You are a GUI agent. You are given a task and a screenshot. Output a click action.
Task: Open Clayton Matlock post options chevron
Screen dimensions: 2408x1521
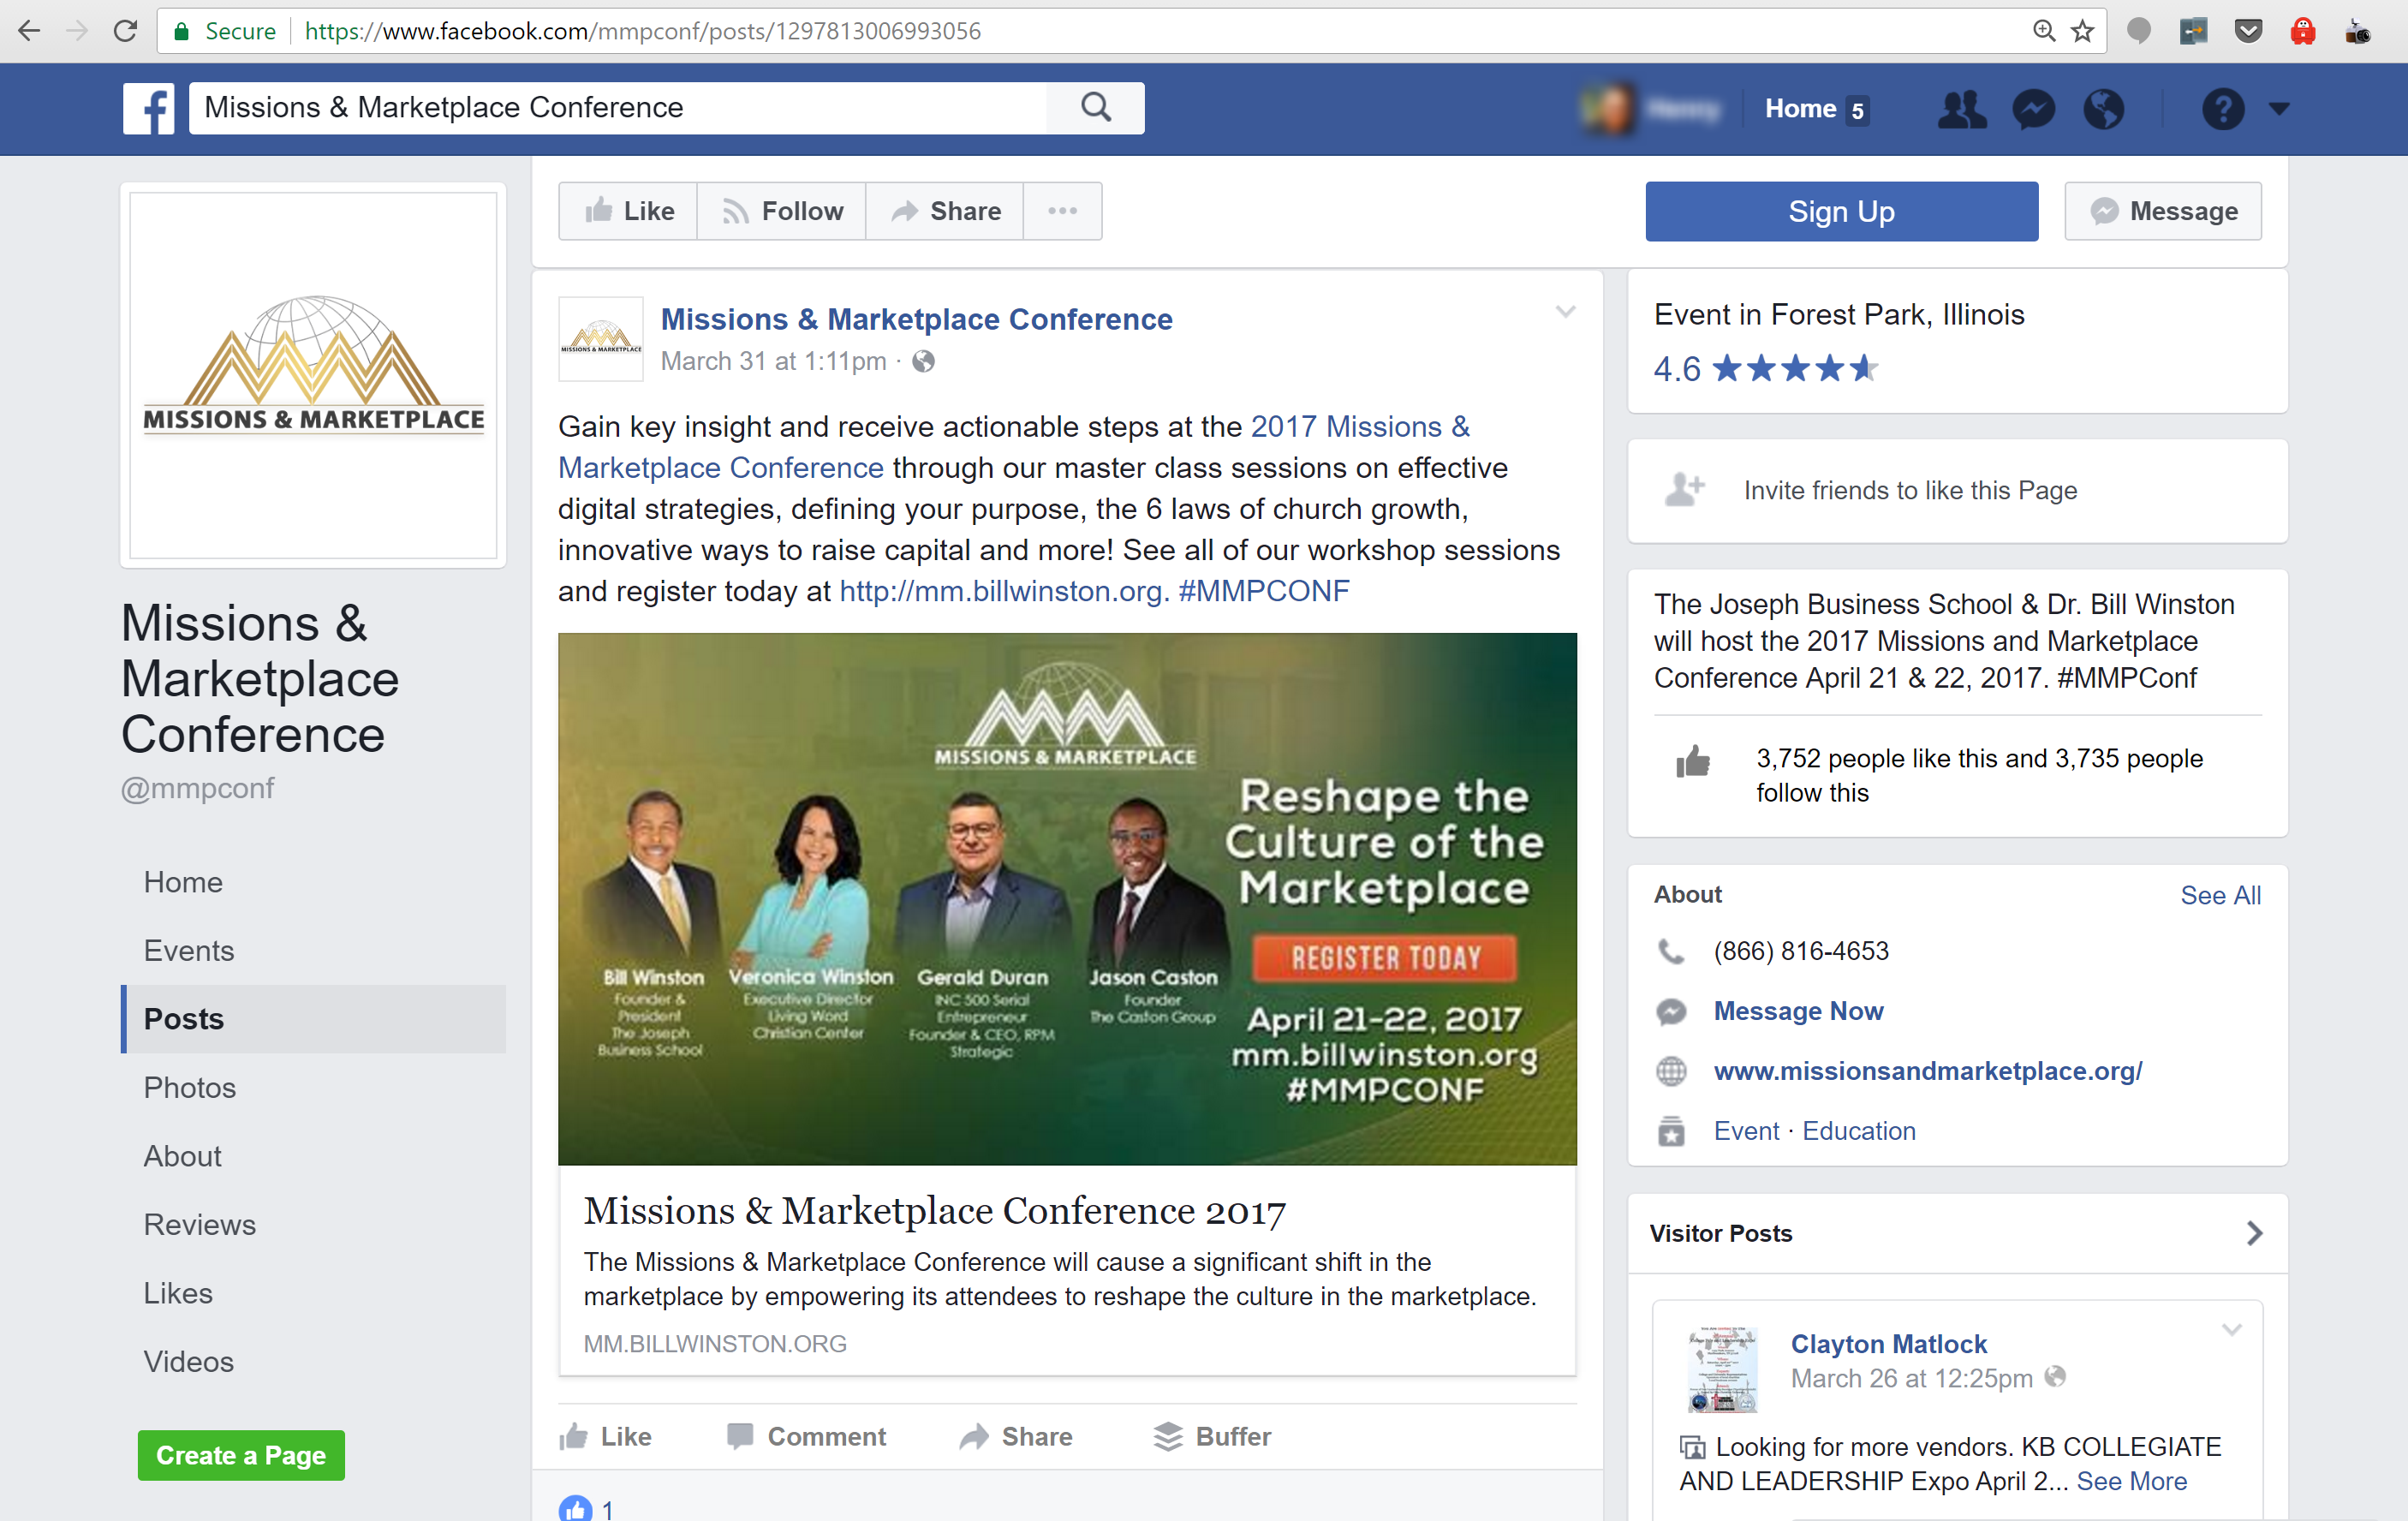(x=2231, y=1330)
